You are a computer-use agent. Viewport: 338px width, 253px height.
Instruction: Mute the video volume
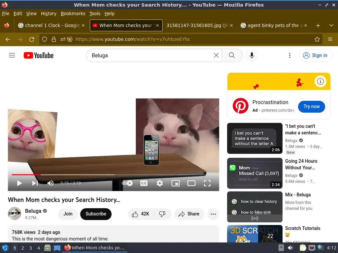51,183
